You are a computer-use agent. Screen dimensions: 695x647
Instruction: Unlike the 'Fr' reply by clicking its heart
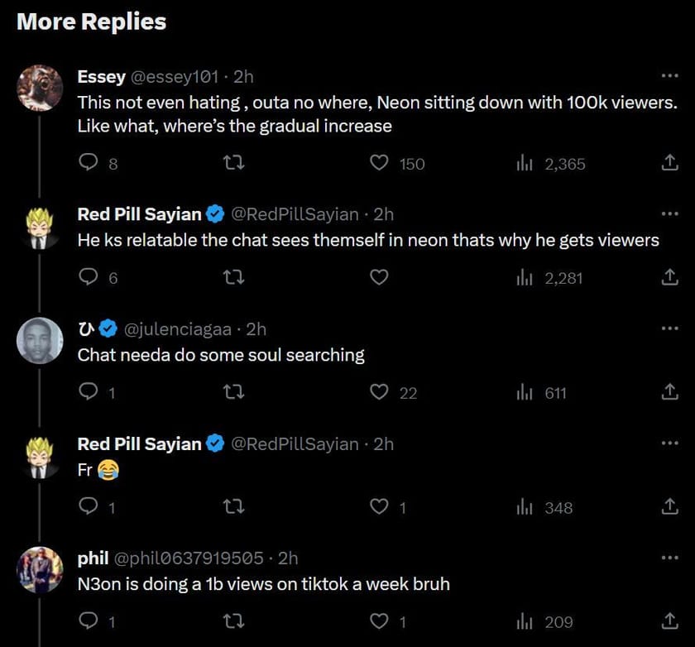click(380, 507)
